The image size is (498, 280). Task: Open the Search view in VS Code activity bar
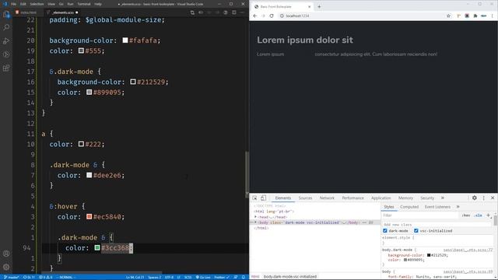click(x=6, y=28)
